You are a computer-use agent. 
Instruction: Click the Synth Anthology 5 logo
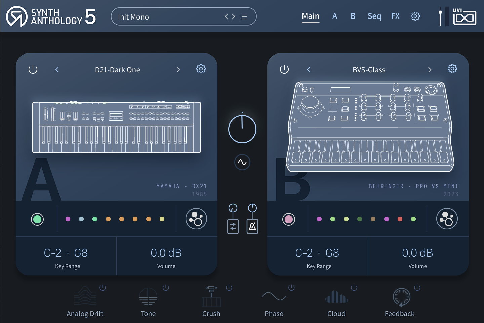pos(51,16)
